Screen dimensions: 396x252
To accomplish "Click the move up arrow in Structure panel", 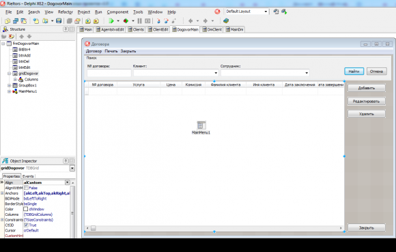I will (22, 37).
